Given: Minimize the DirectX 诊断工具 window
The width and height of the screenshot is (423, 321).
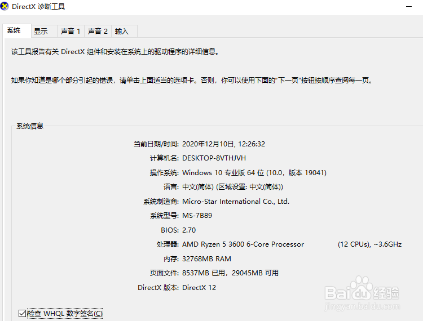Looking at the screenshot, I should click(409, 6).
